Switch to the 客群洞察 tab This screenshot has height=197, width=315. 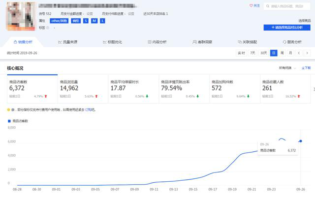click(202, 42)
